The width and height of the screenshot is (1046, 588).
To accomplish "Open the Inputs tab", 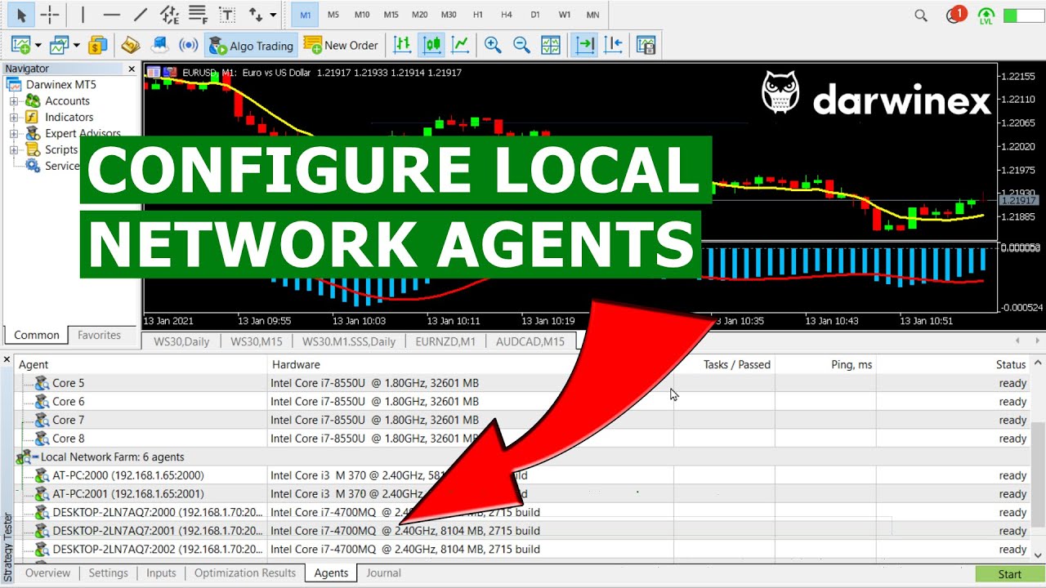I will click(161, 573).
